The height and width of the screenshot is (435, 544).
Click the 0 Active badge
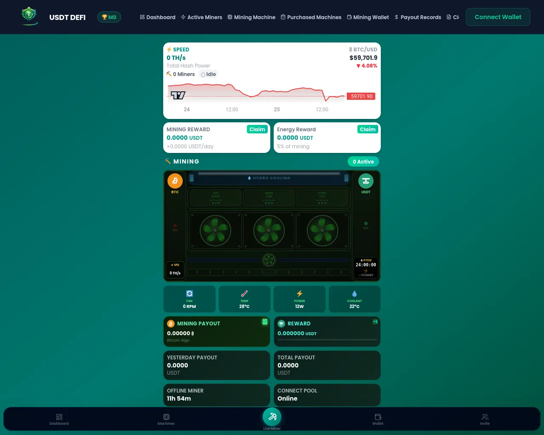363,161
